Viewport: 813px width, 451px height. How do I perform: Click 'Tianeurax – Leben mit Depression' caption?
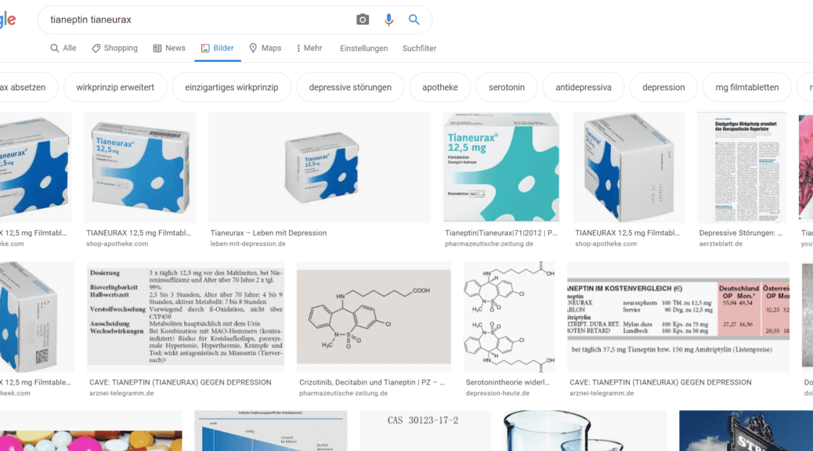pyautogui.click(x=269, y=233)
